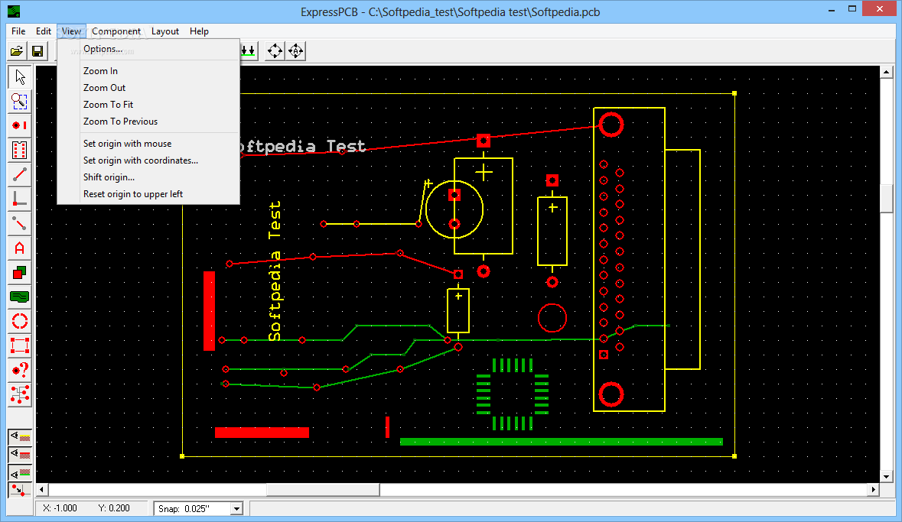The image size is (902, 522).
Task: Click the vertical scrollbar down arrow
Action: (x=886, y=477)
